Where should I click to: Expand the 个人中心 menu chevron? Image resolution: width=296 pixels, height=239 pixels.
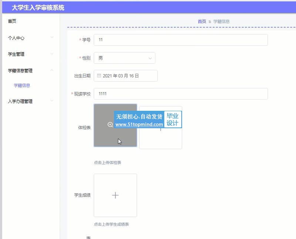pyautogui.click(x=52, y=37)
